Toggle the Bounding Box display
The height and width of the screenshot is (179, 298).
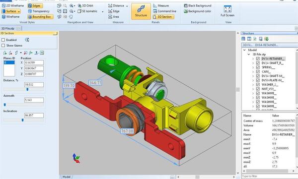(x=40, y=17)
